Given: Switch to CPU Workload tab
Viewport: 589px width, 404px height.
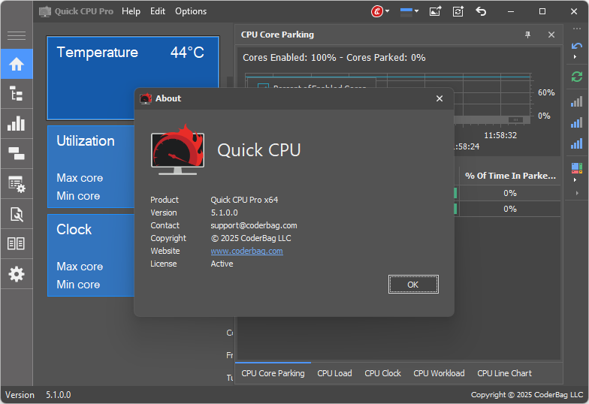Looking at the screenshot, I should coord(439,373).
